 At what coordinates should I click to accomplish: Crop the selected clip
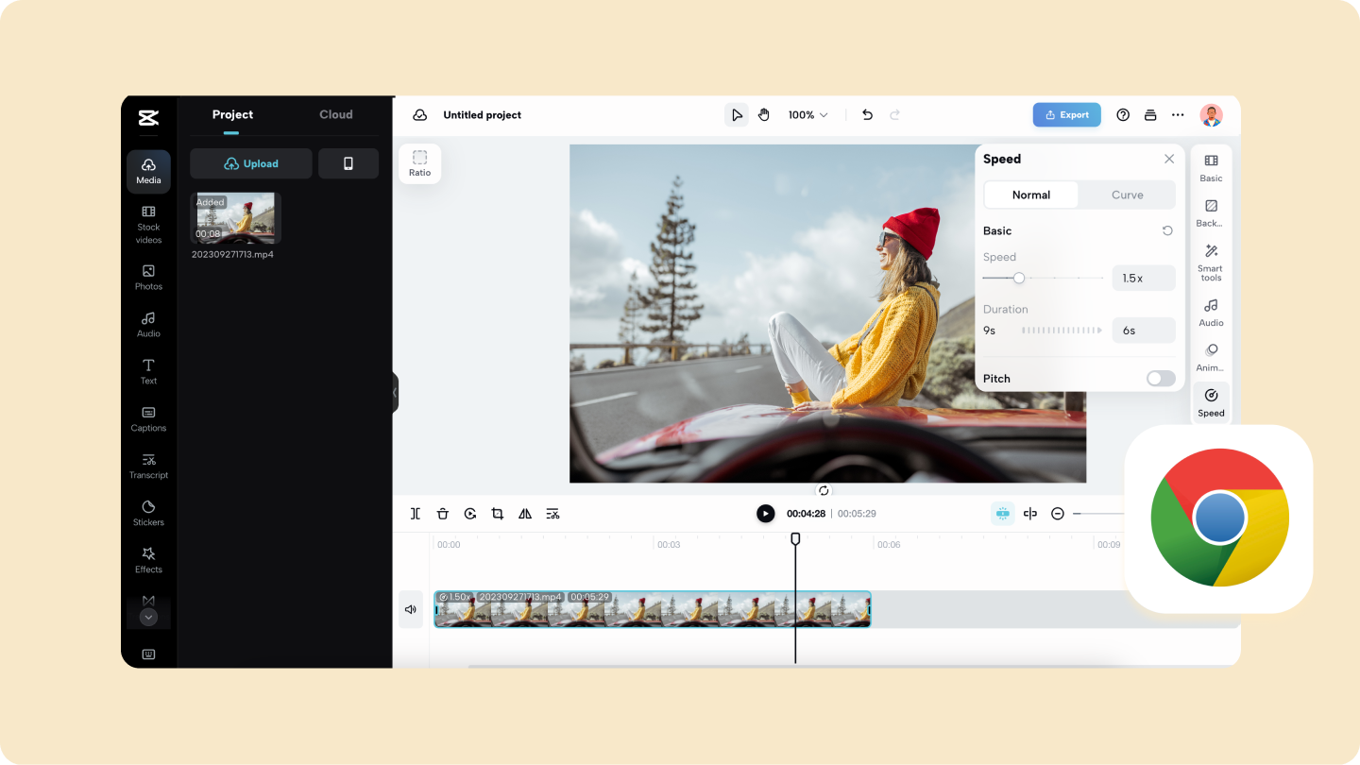[x=498, y=514]
